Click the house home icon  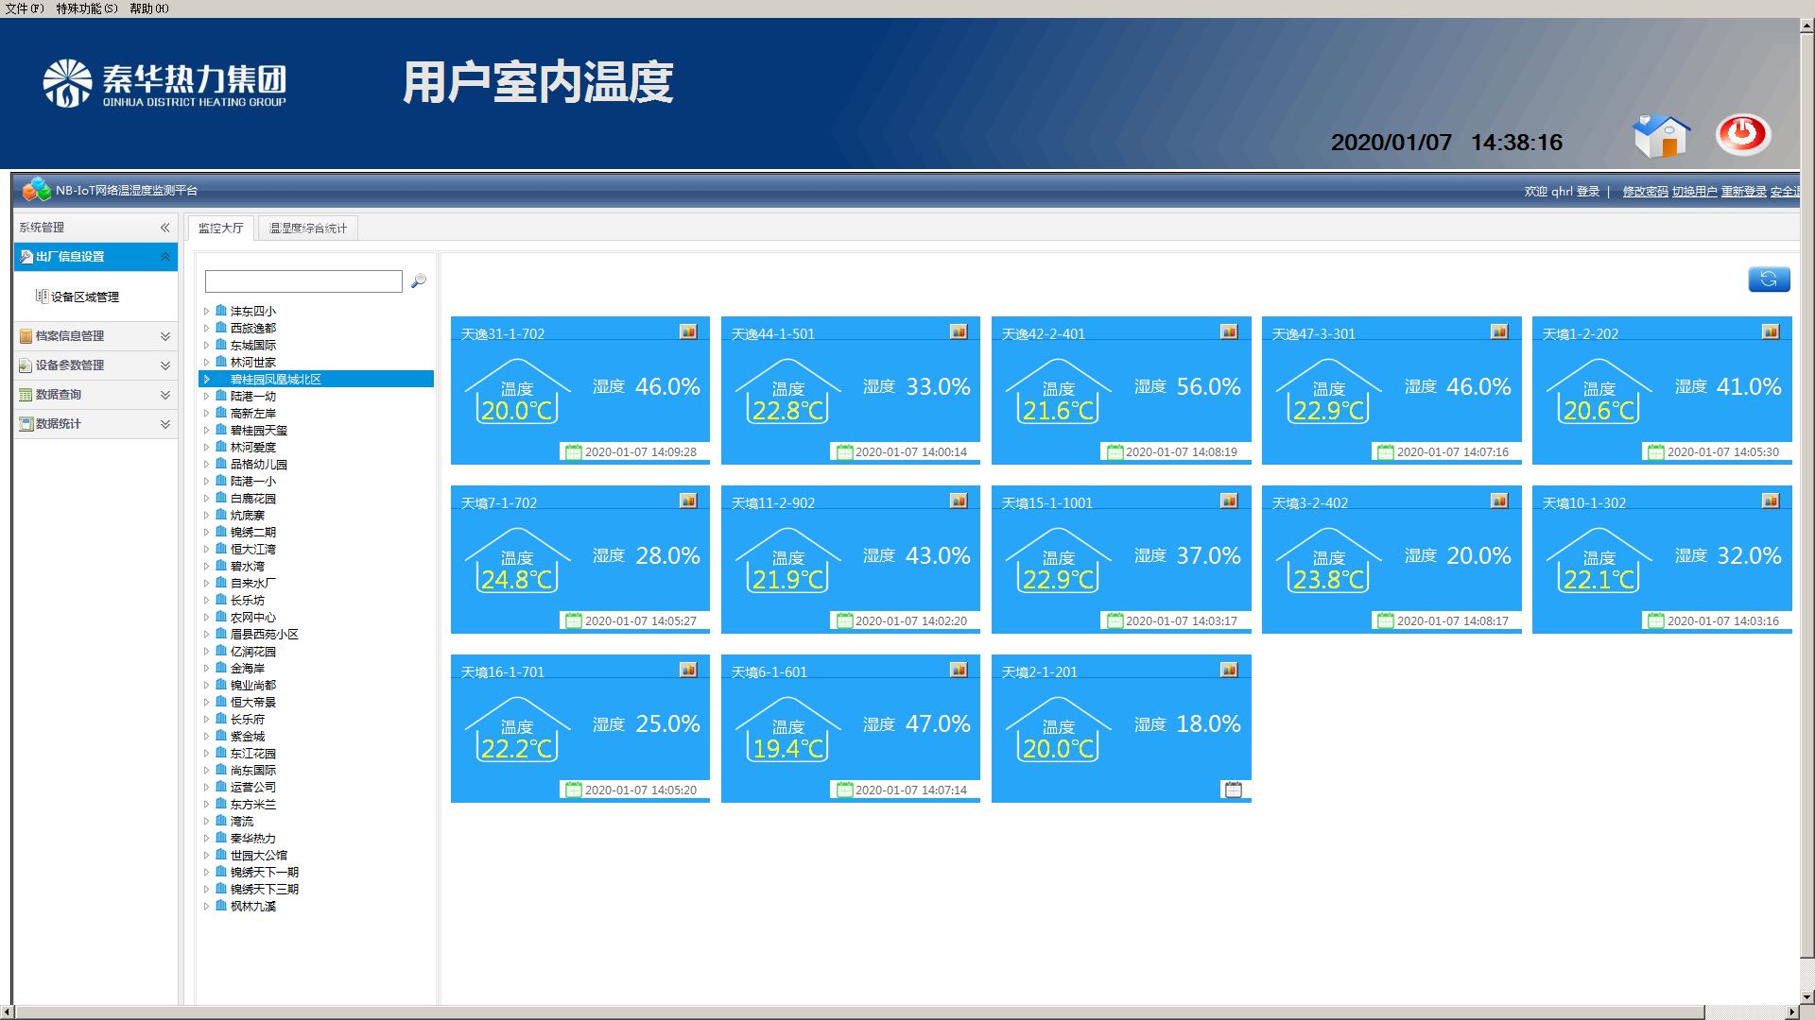click(x=1661, y=136)
